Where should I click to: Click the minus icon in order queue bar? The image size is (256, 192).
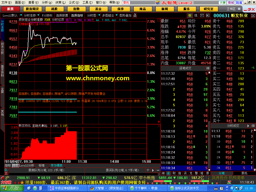click(x=158, y=170)
